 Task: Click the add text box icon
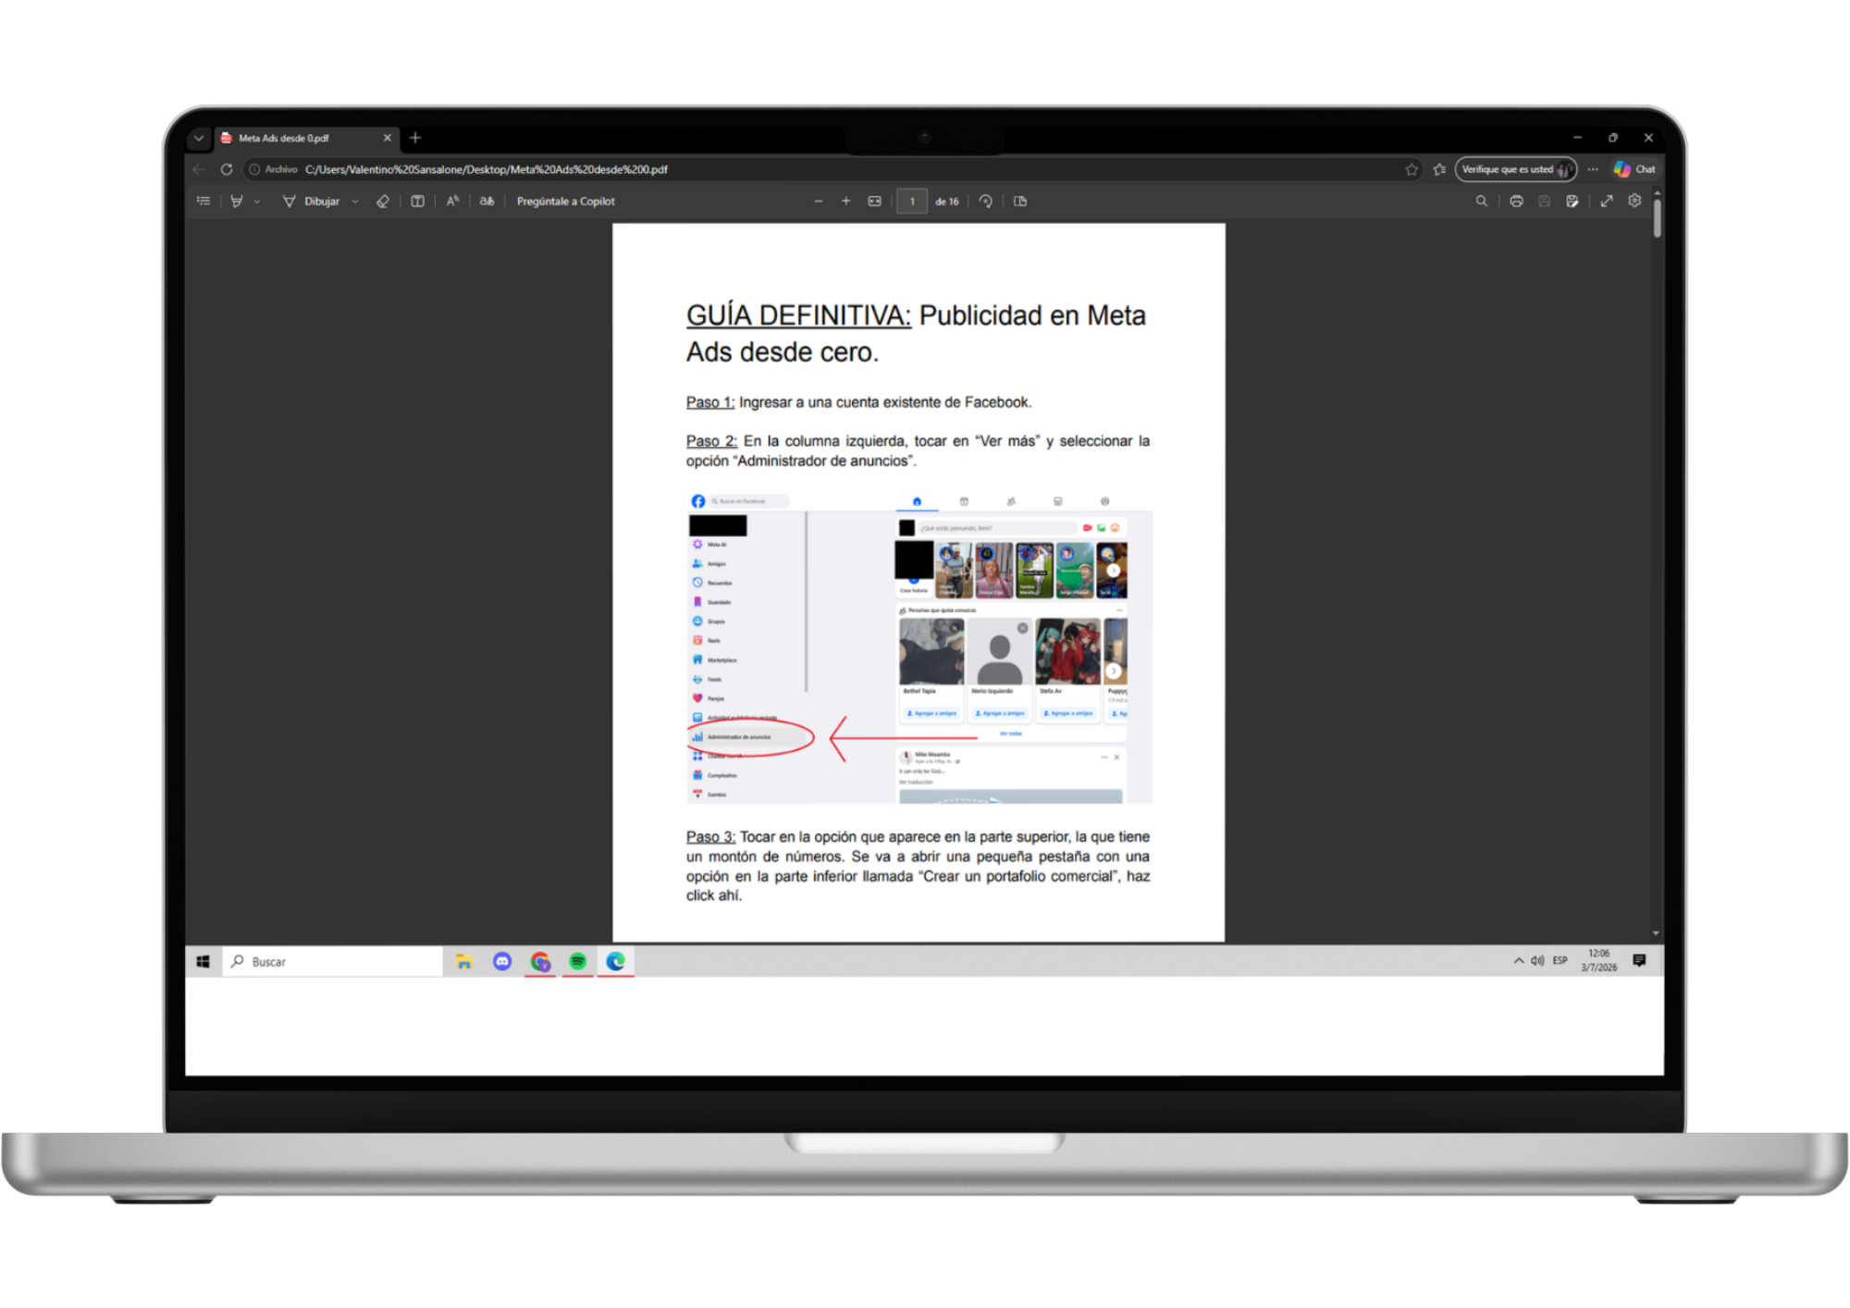(x=418, y=201)
